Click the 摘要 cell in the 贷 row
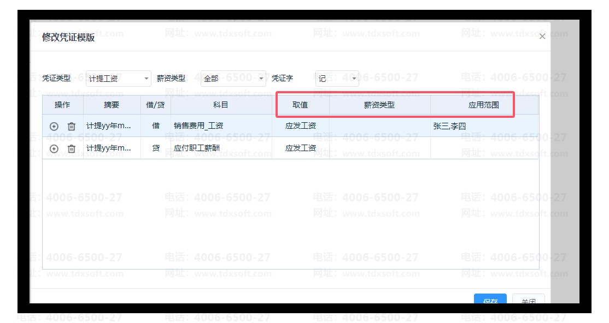This screenshot has width=609, height=323. [112, 148]
